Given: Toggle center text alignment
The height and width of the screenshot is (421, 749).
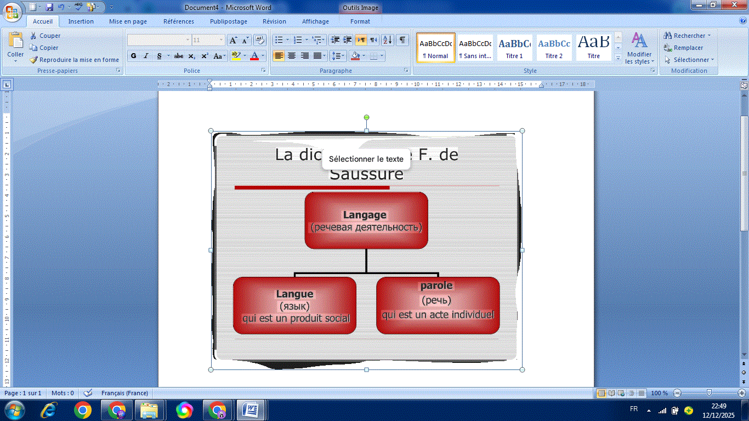Looking at the screenshot, I should (x=292, y=56).
